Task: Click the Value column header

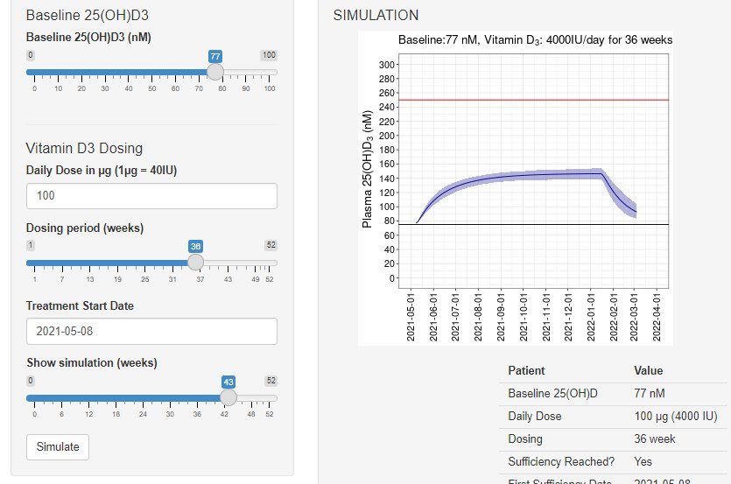Action: (x=649, y=370)
